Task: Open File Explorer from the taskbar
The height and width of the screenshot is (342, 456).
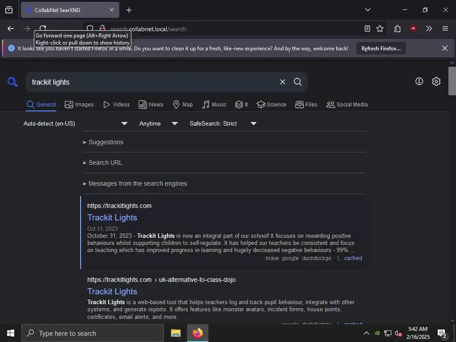Action: 175,333
